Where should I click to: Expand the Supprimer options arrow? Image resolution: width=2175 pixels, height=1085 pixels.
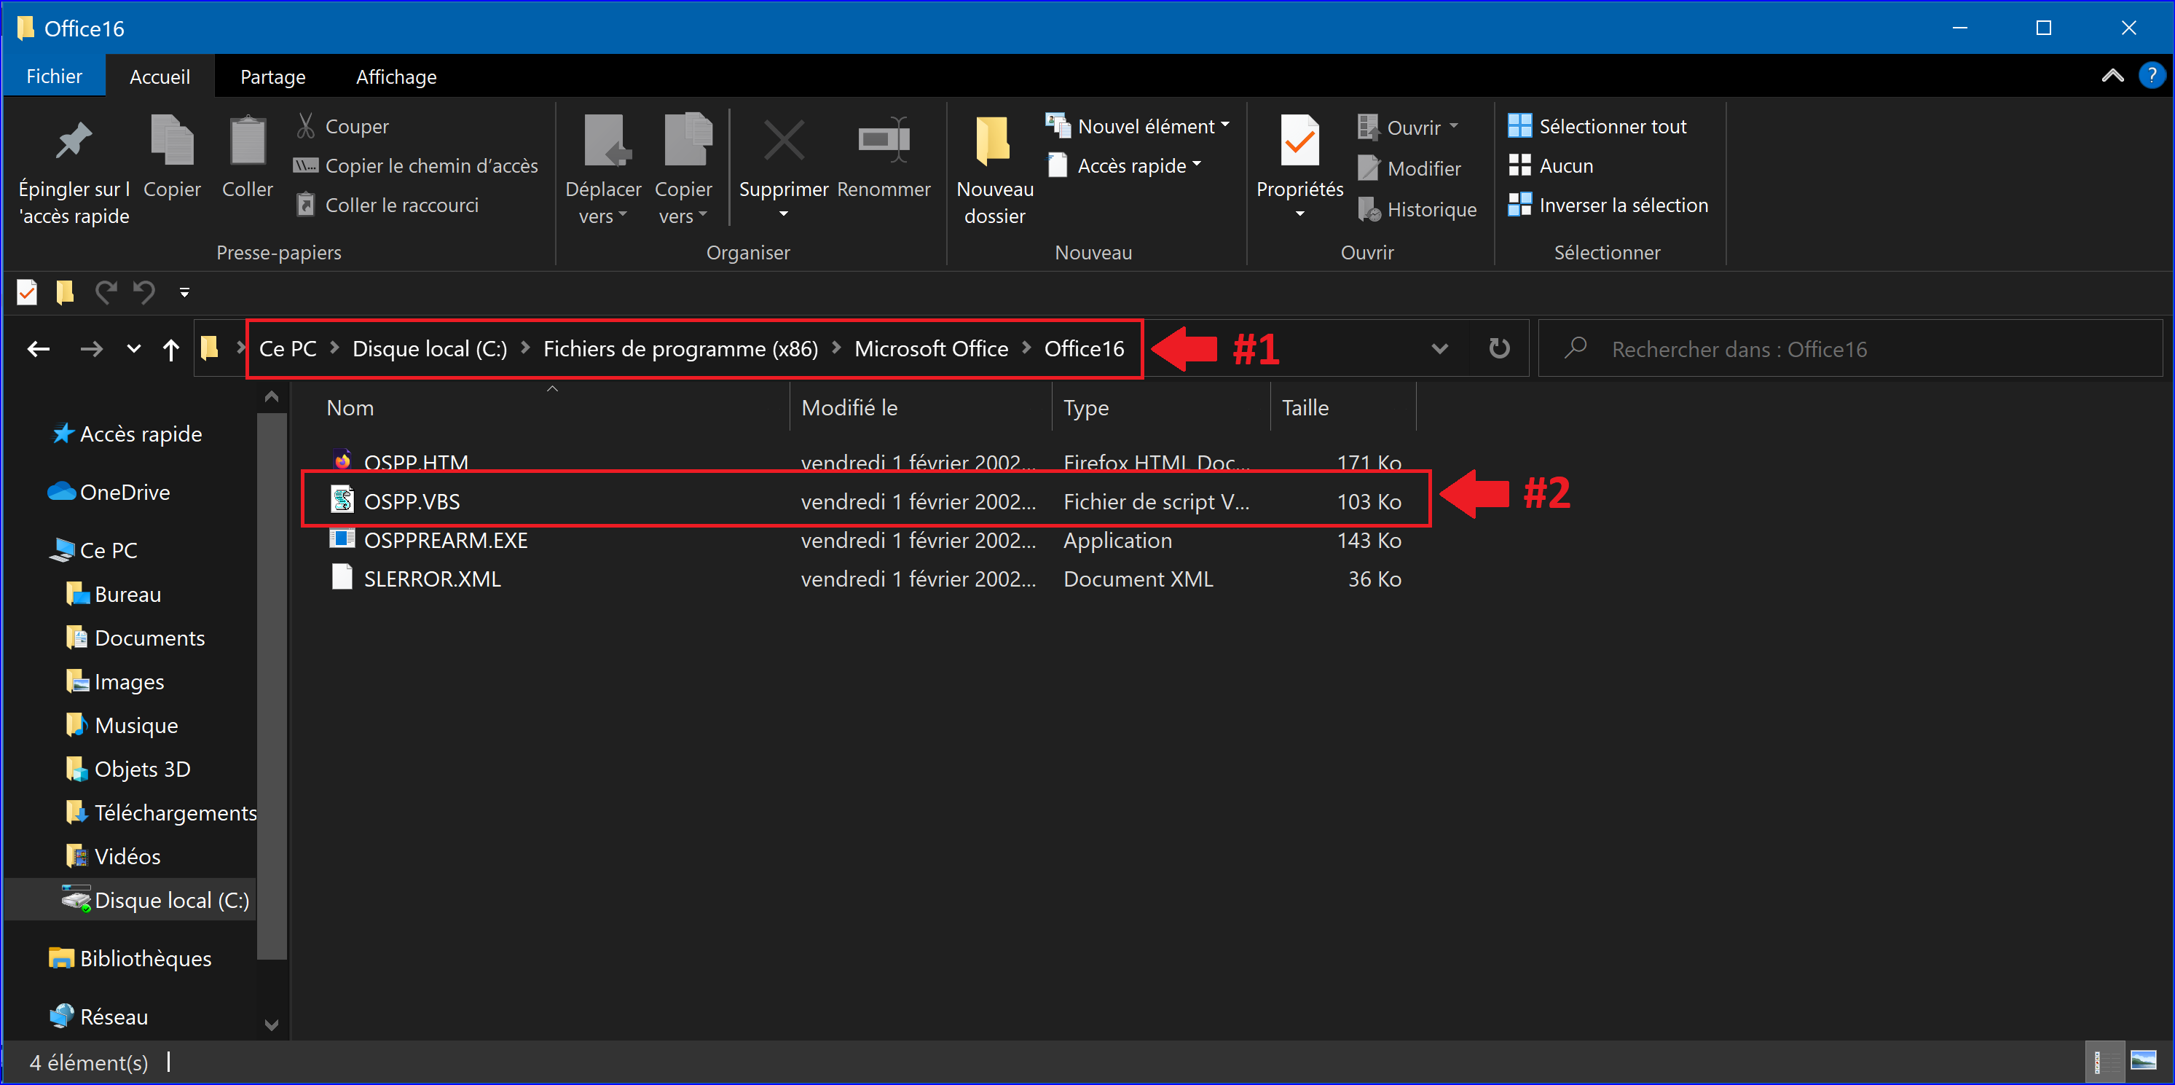pos(784,214)
